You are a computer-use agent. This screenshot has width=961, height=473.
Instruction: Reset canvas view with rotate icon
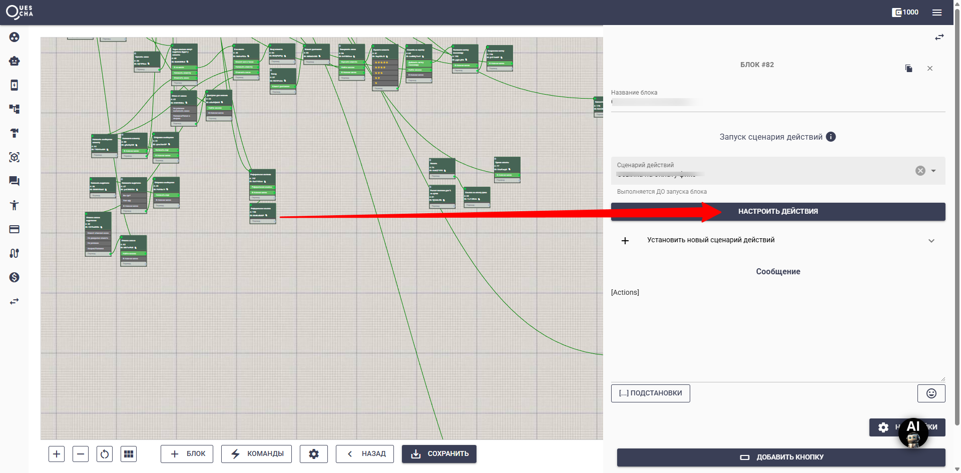[105, 454]
